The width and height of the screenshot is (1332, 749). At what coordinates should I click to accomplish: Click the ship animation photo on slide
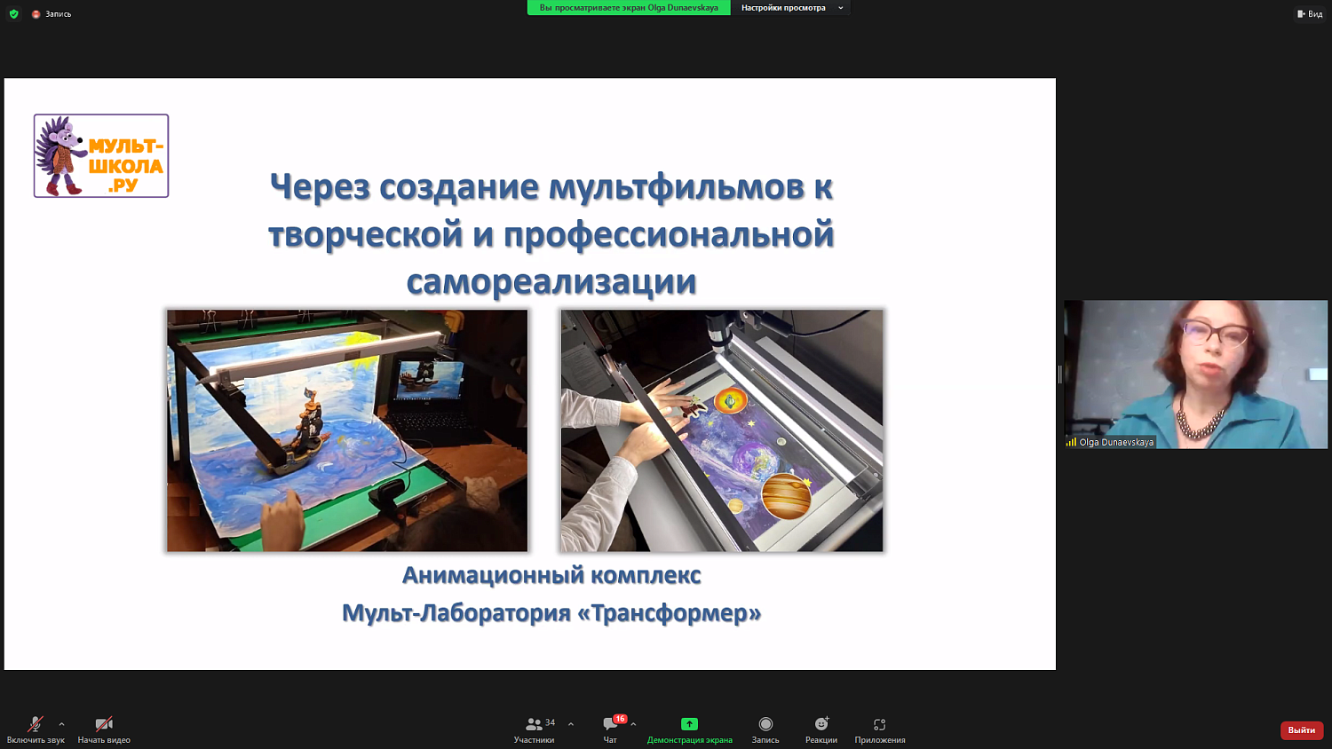click(347, 430)
